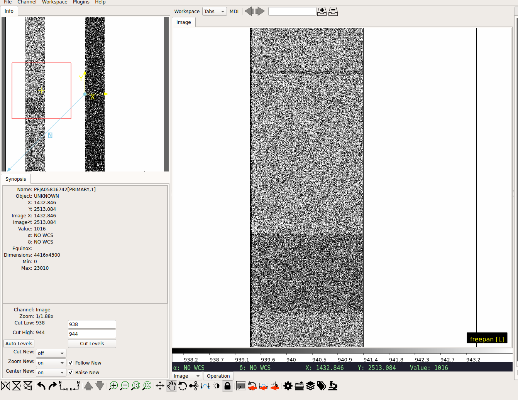Toggle the lock mode padlock icon
This screenshot has height=400, width=518.
coord(228,386)
